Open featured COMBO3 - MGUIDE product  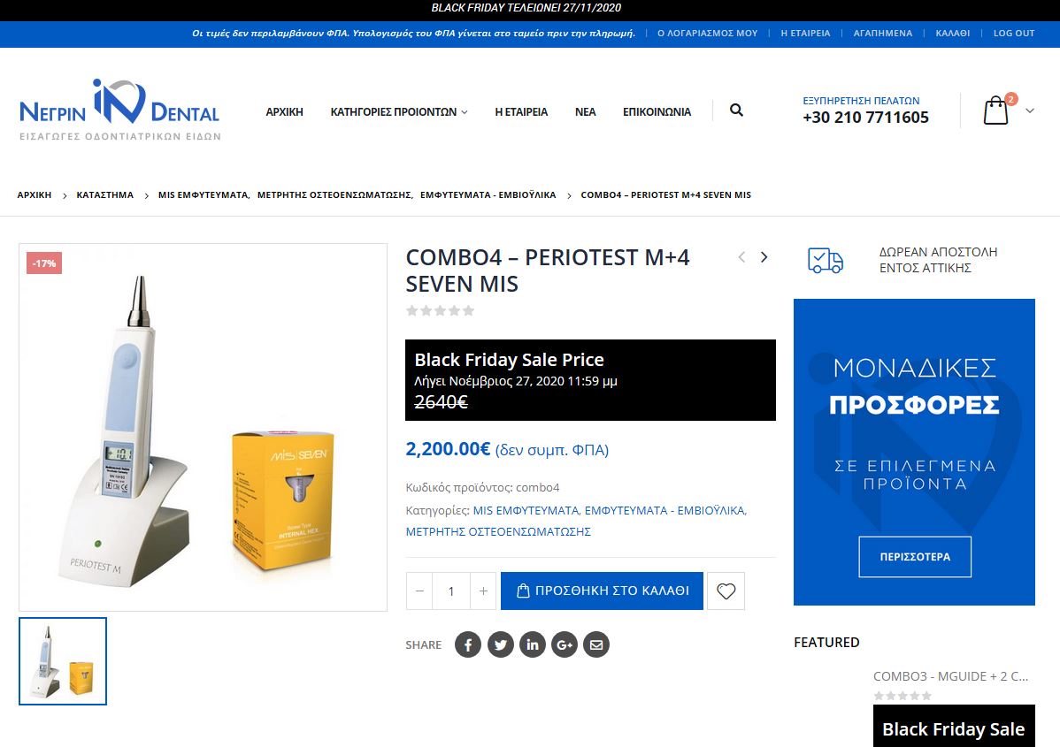[x=950, y=676]
